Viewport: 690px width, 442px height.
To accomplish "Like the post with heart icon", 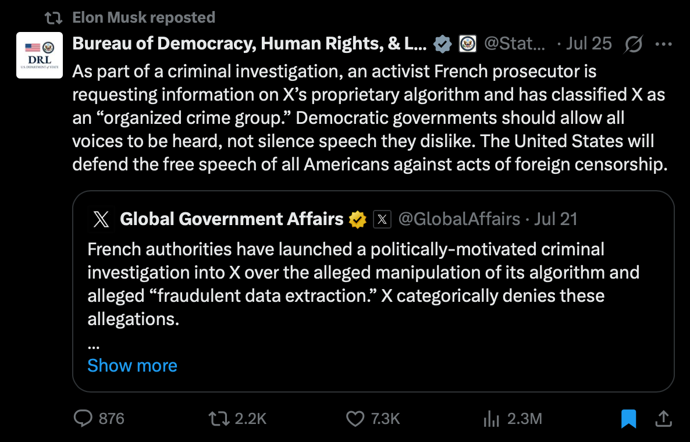I will coord(355,418).
